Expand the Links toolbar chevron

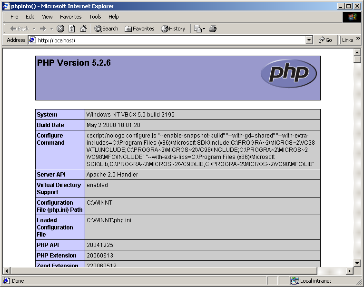(x=357, y=40)
